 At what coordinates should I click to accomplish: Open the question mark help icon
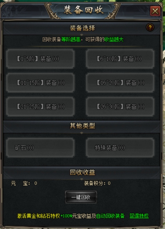(x=150, y=27)
